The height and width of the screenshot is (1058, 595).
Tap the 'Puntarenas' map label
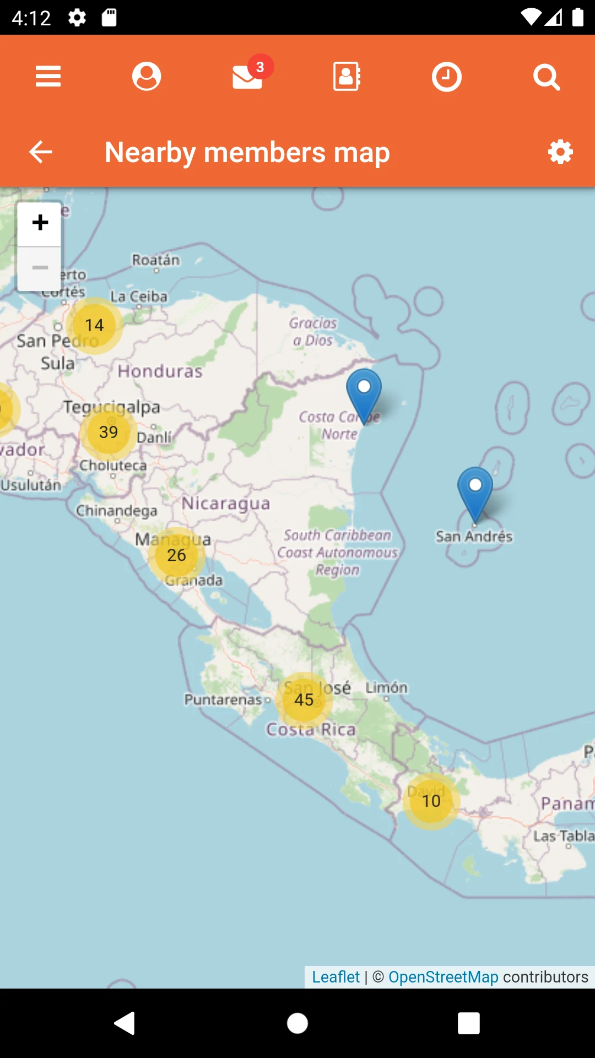[223, 699]
